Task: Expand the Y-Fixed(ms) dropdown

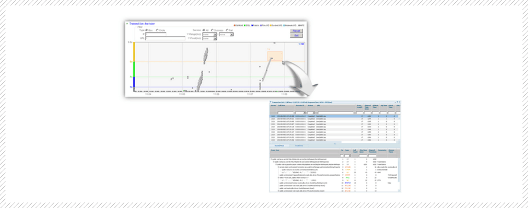Action: 210,38
